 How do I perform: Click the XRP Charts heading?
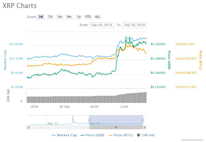(x=20, y=6)
